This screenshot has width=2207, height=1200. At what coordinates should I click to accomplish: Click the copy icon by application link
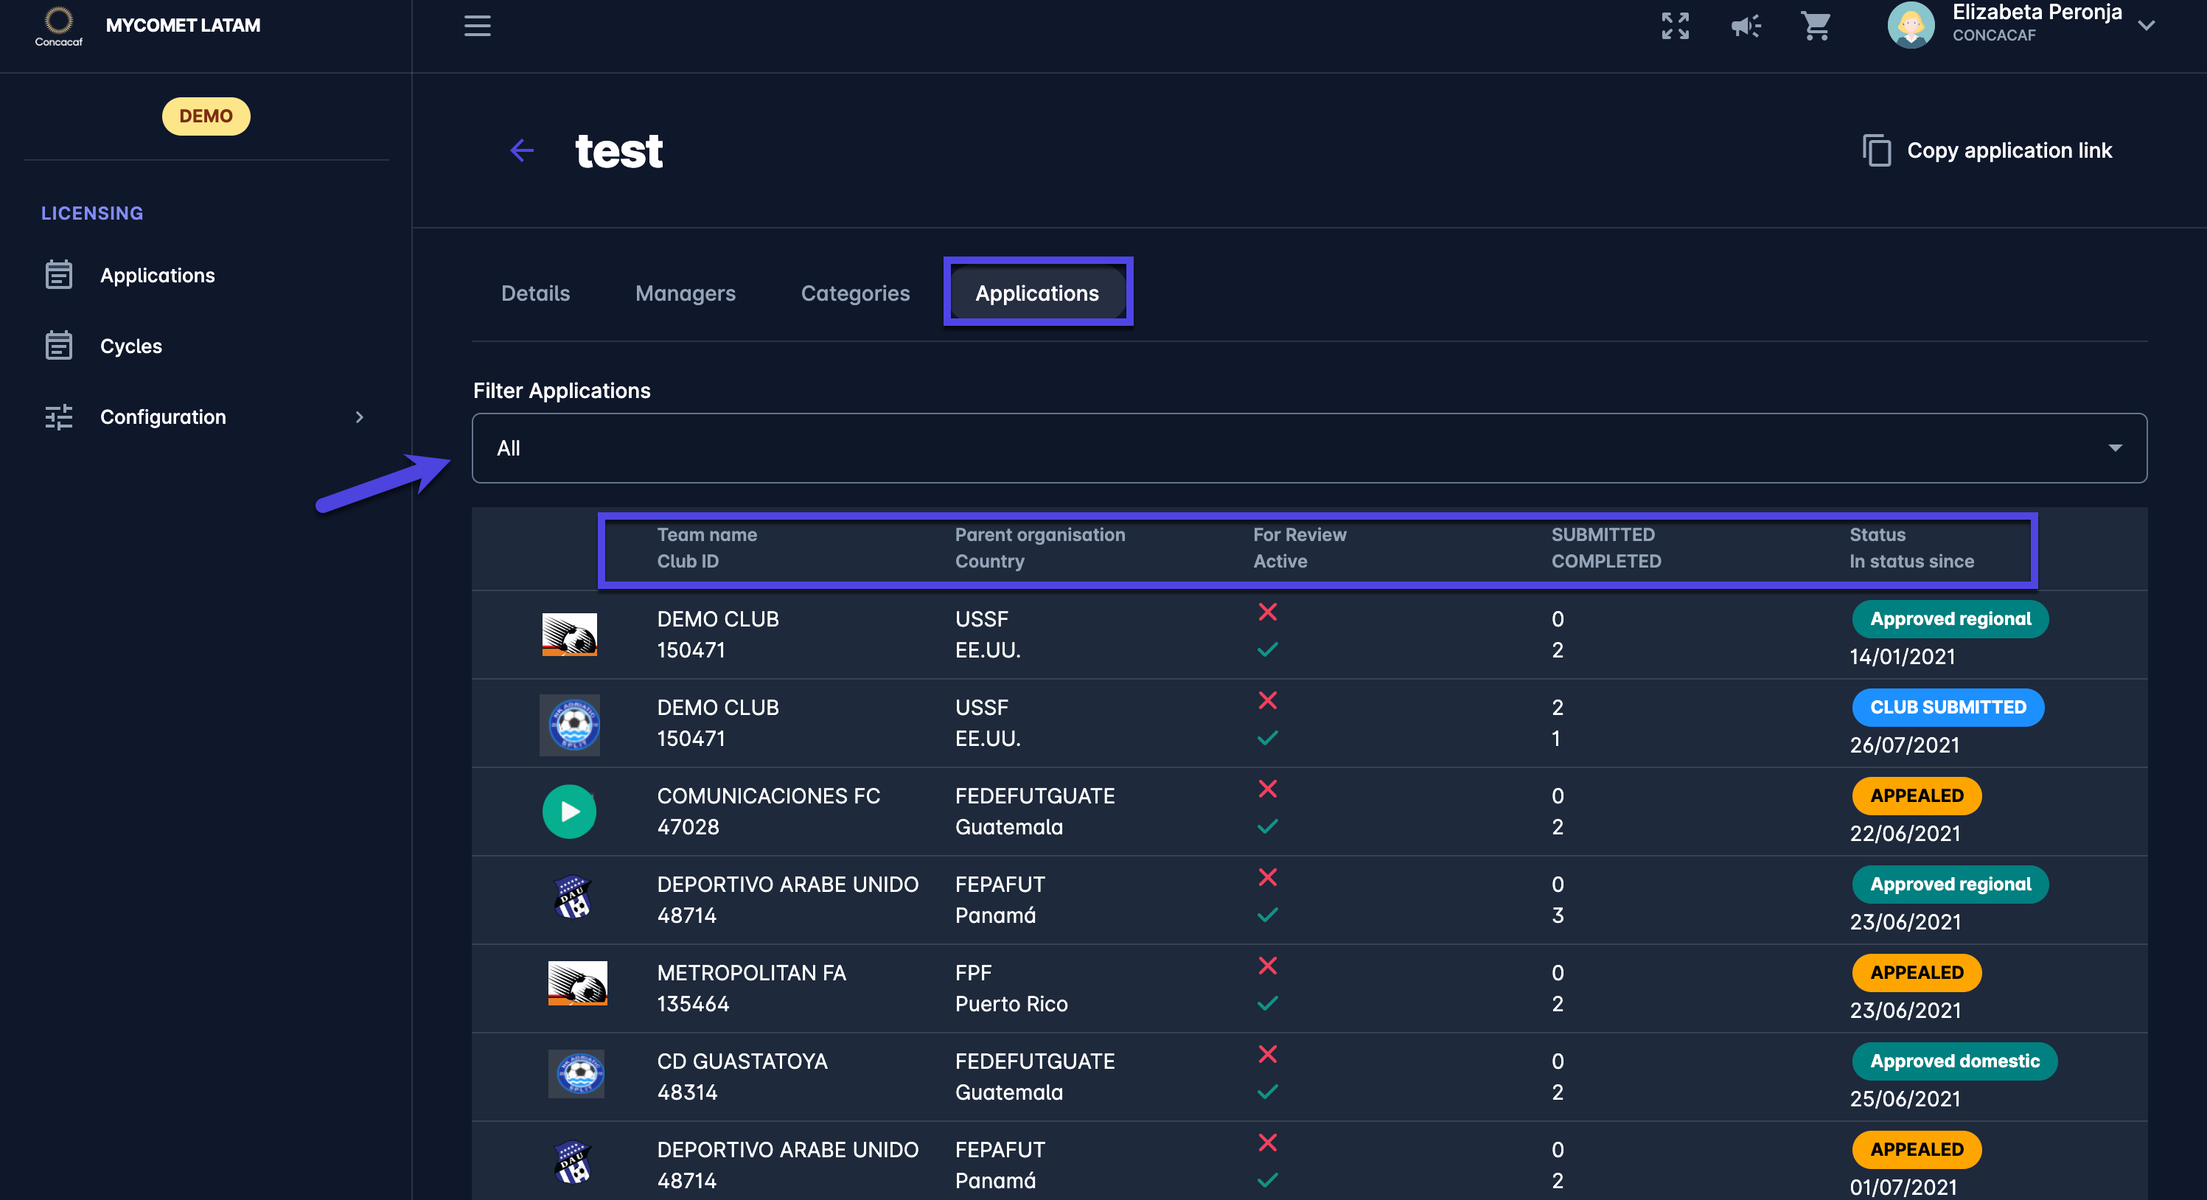1876,151
